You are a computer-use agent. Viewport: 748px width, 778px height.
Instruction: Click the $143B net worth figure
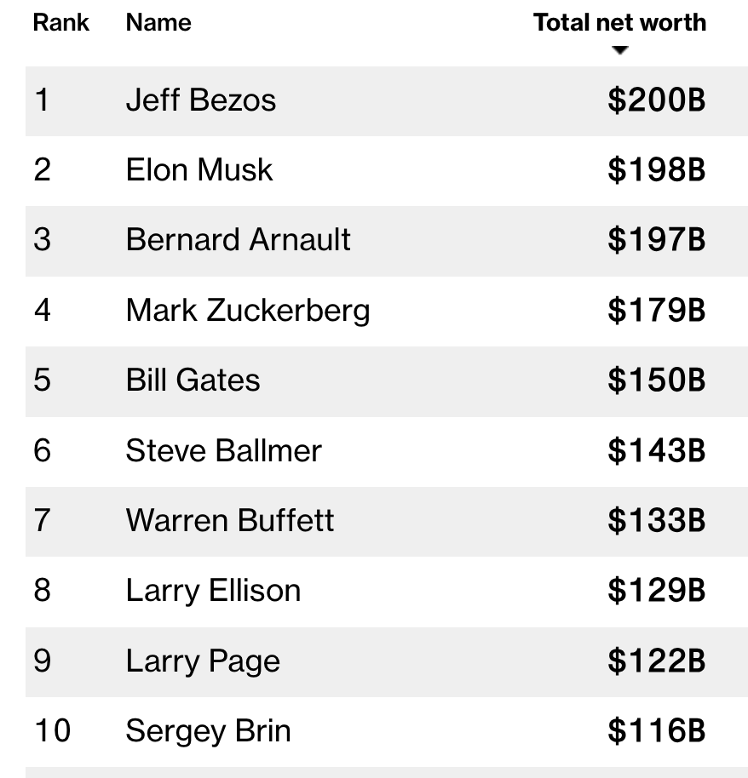[x=656, y=450]
